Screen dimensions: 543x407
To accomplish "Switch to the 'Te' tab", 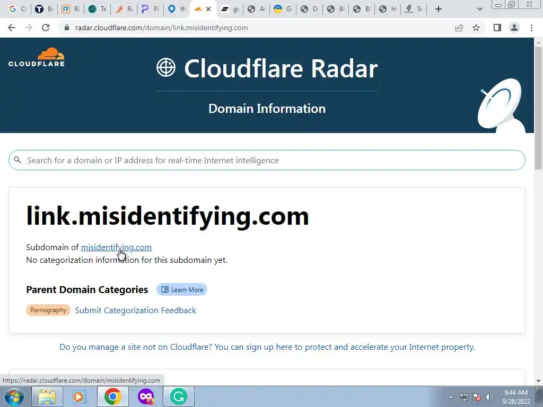I will tap(98, 9).
